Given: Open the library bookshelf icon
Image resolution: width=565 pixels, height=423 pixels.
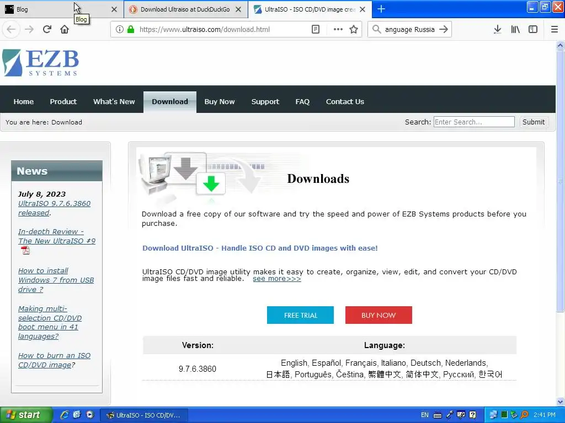Looking at the screenshot, I should pyautogui.click(x=515, y=29).
